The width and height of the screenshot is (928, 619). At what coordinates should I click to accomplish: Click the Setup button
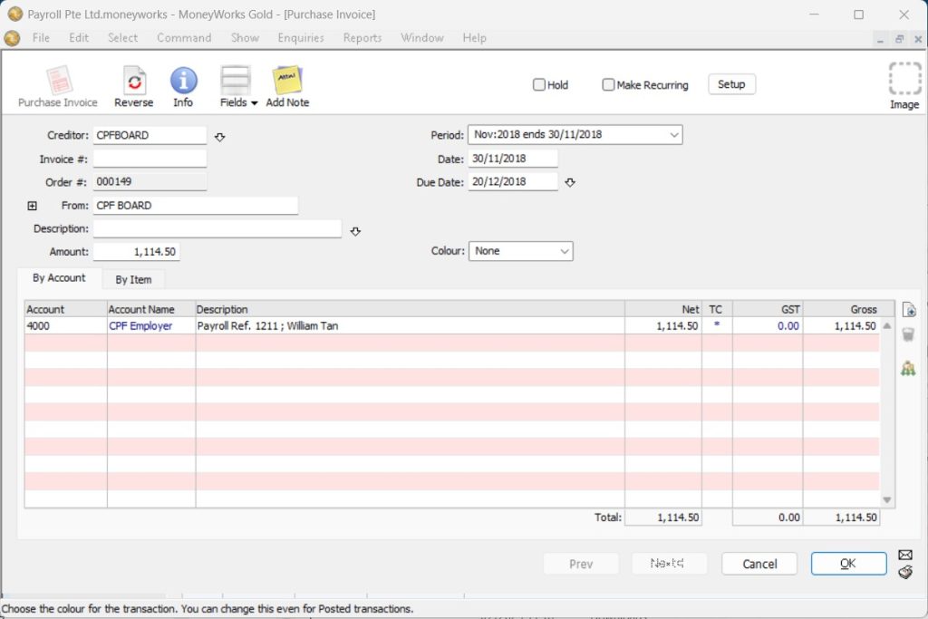point(730,84)
